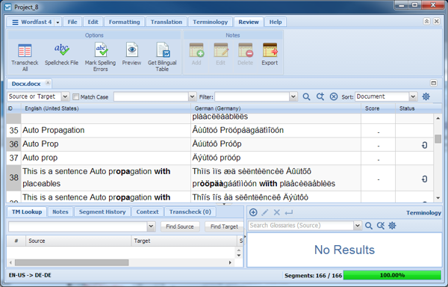Select the Review ribbon tab
This screenshot has height=287, width=448.
249,22
